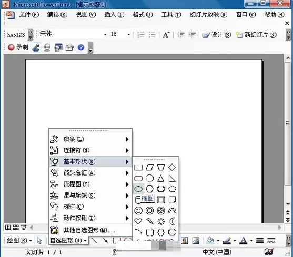Open the 自选图形 AutoShapes dropdown
293x257 pixels.
[68, 240]
